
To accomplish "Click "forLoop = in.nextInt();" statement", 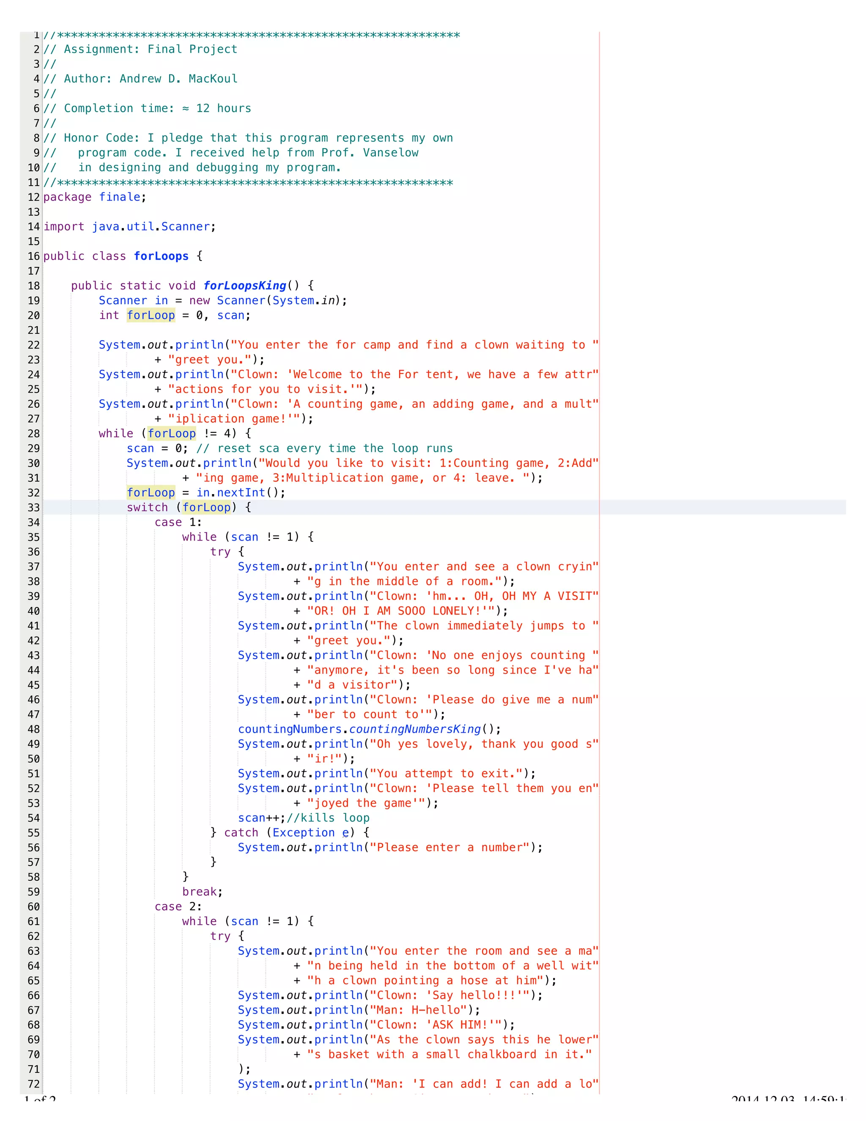I will point(206,493).
